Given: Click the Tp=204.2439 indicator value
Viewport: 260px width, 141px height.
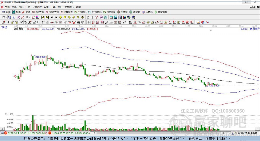Looking at the screenshot, I should coord(33,29).
